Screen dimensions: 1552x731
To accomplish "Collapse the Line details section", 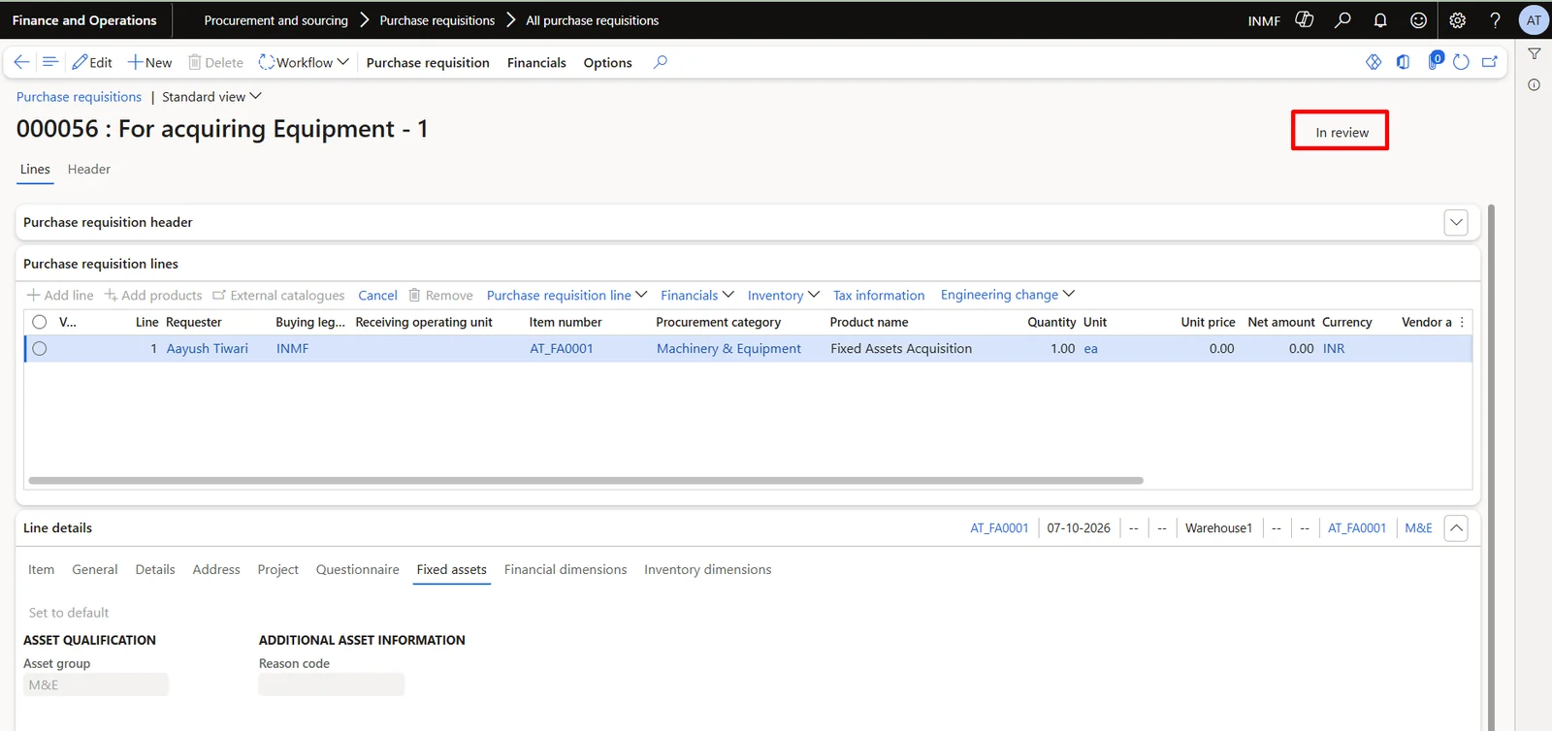I will 1456,528.
